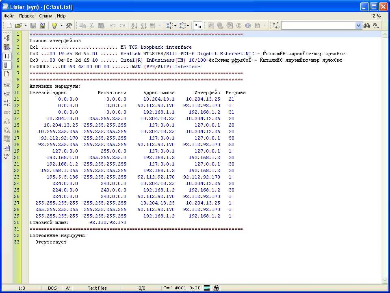
Task: Click 'WAN (PPP/SLIP) Interface' text
Action: (x=166, y=67)
